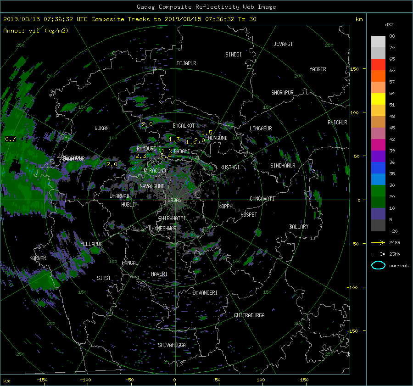Click the GADAG radar center label
413x386 pixels.
coord(174,200)
